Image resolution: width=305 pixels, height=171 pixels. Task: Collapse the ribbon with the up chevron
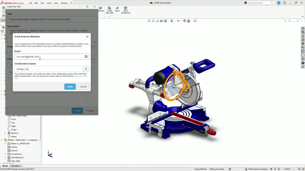coord(303,16)
